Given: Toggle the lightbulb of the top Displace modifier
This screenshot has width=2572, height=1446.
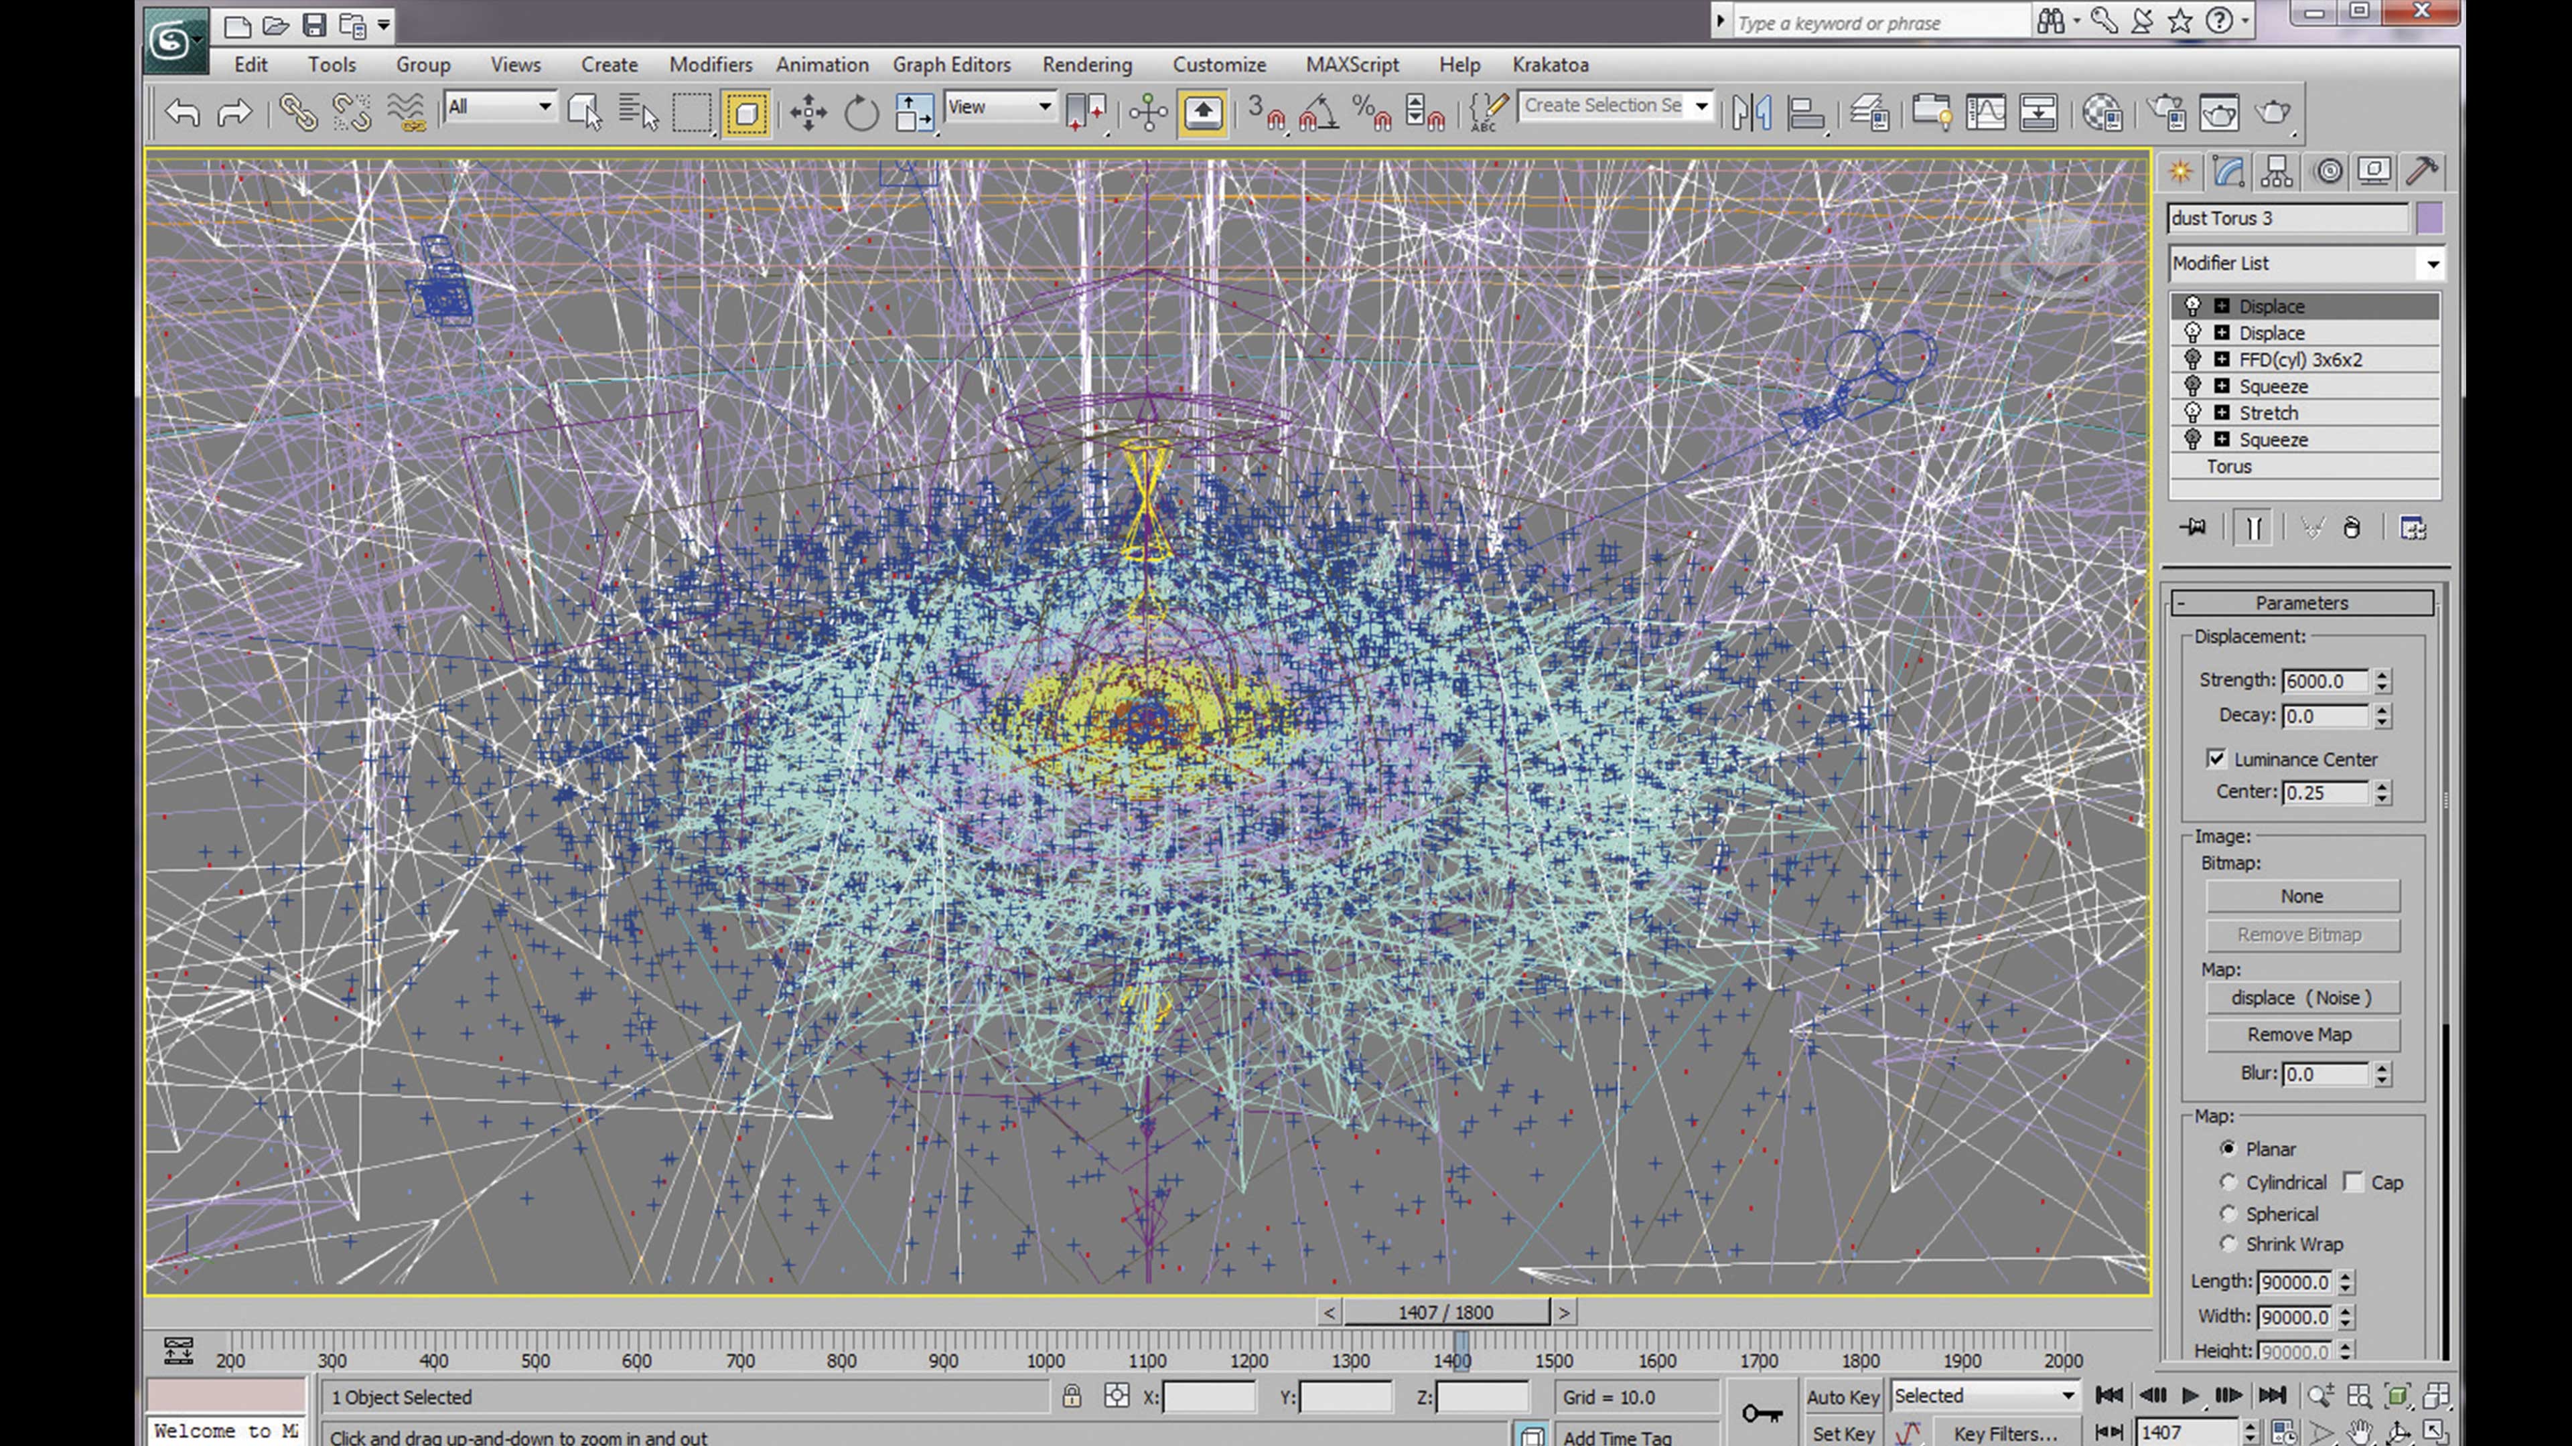Looking at the screenshot, I should pyautogui.click(x=2193, y=305).
